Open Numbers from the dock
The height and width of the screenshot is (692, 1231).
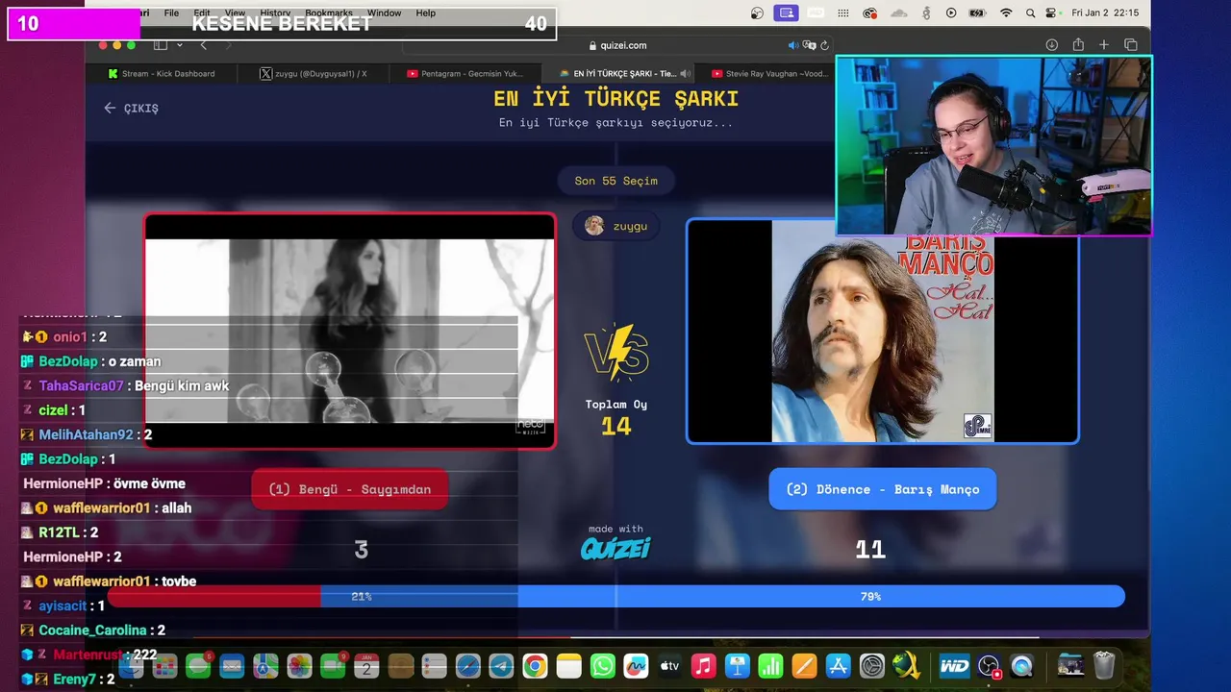(x=771, y=666)
